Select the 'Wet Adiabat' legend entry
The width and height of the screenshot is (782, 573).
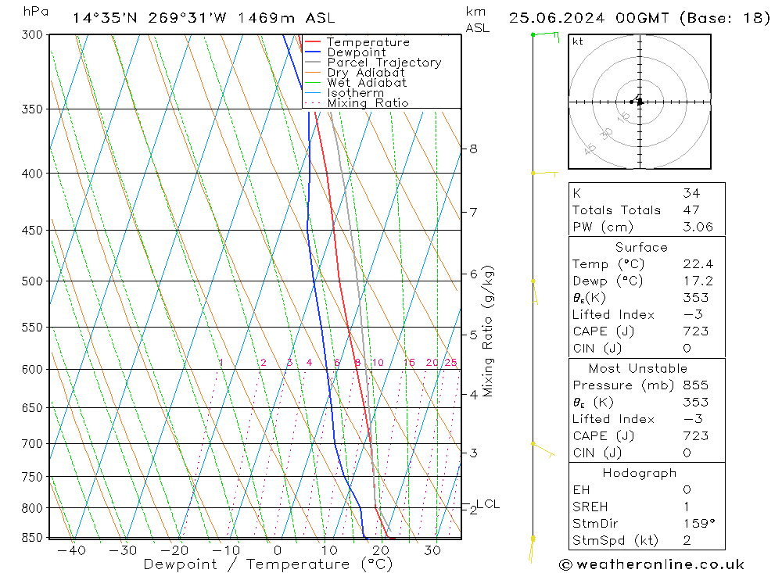pos(367,83)
